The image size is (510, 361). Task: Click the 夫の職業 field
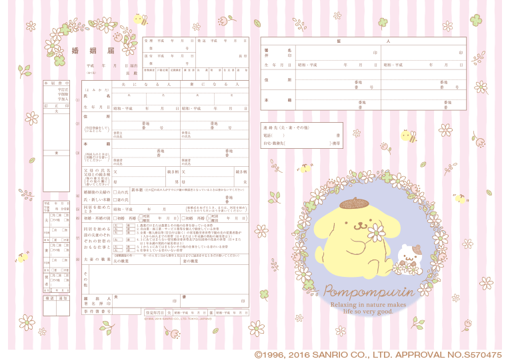coord(146,261)
